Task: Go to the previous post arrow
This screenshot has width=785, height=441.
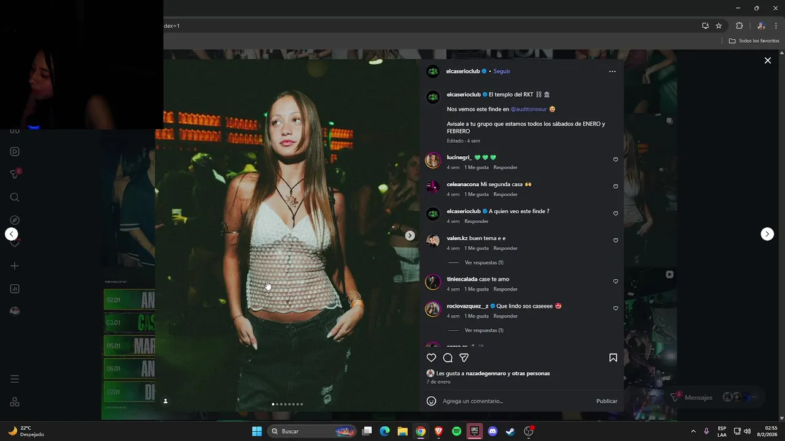Action: (11, 234)
